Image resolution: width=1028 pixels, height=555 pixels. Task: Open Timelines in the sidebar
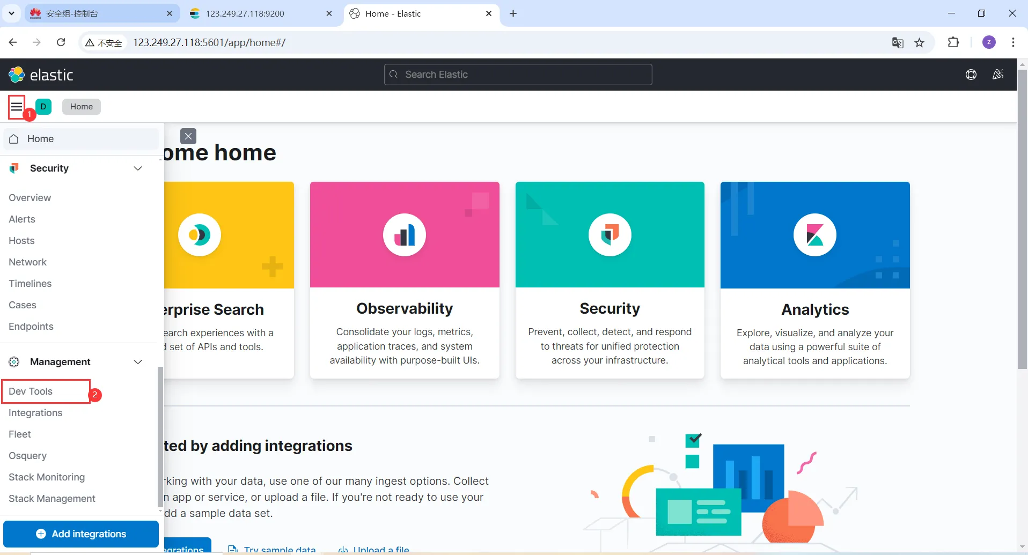[x=30, y=284]
